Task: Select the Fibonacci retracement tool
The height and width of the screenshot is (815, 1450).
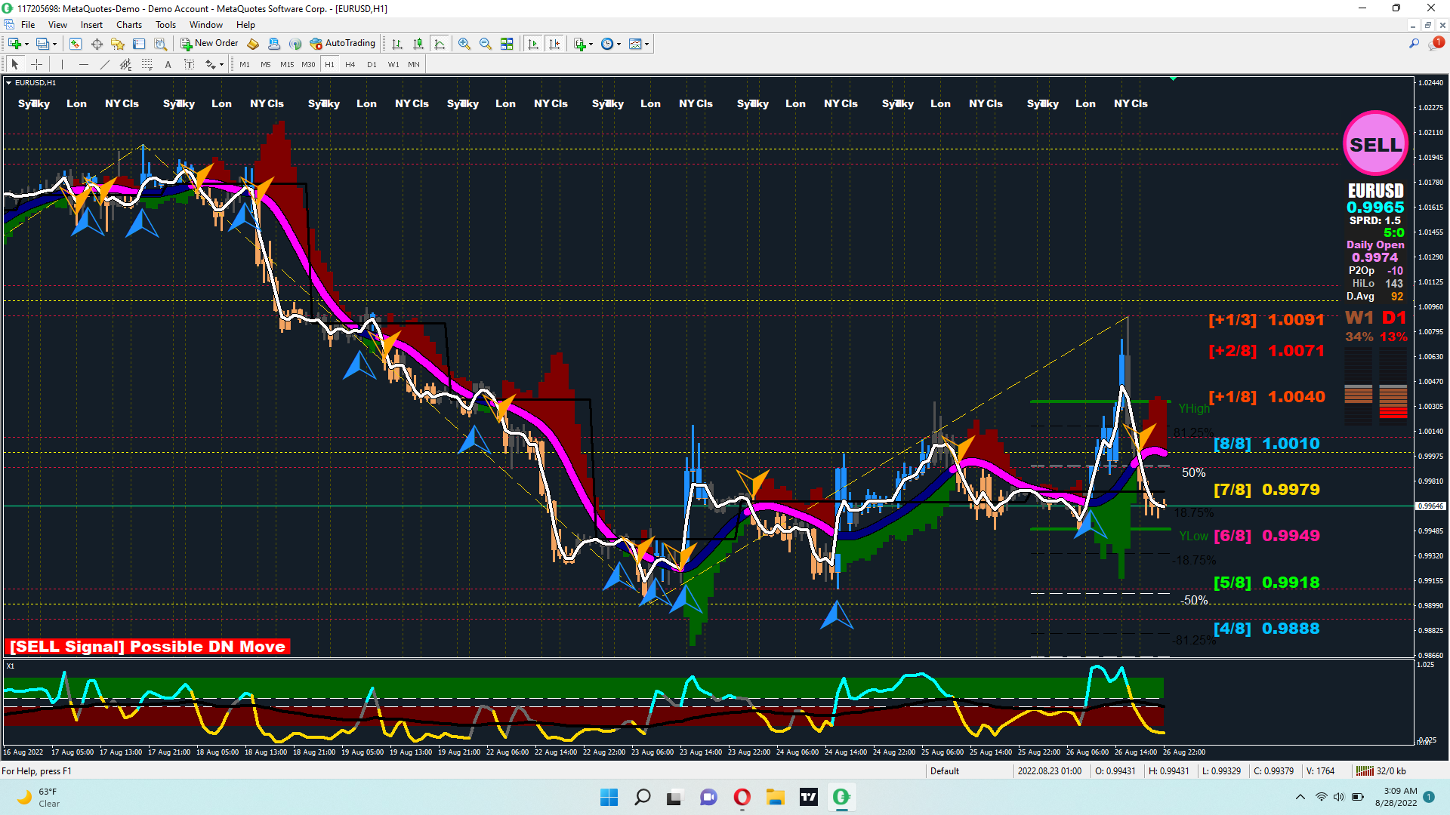Action: [x=147, y=65]
